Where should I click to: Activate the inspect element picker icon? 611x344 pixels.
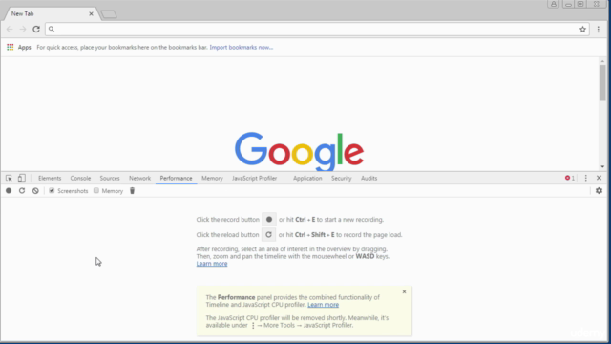(9, 178)
